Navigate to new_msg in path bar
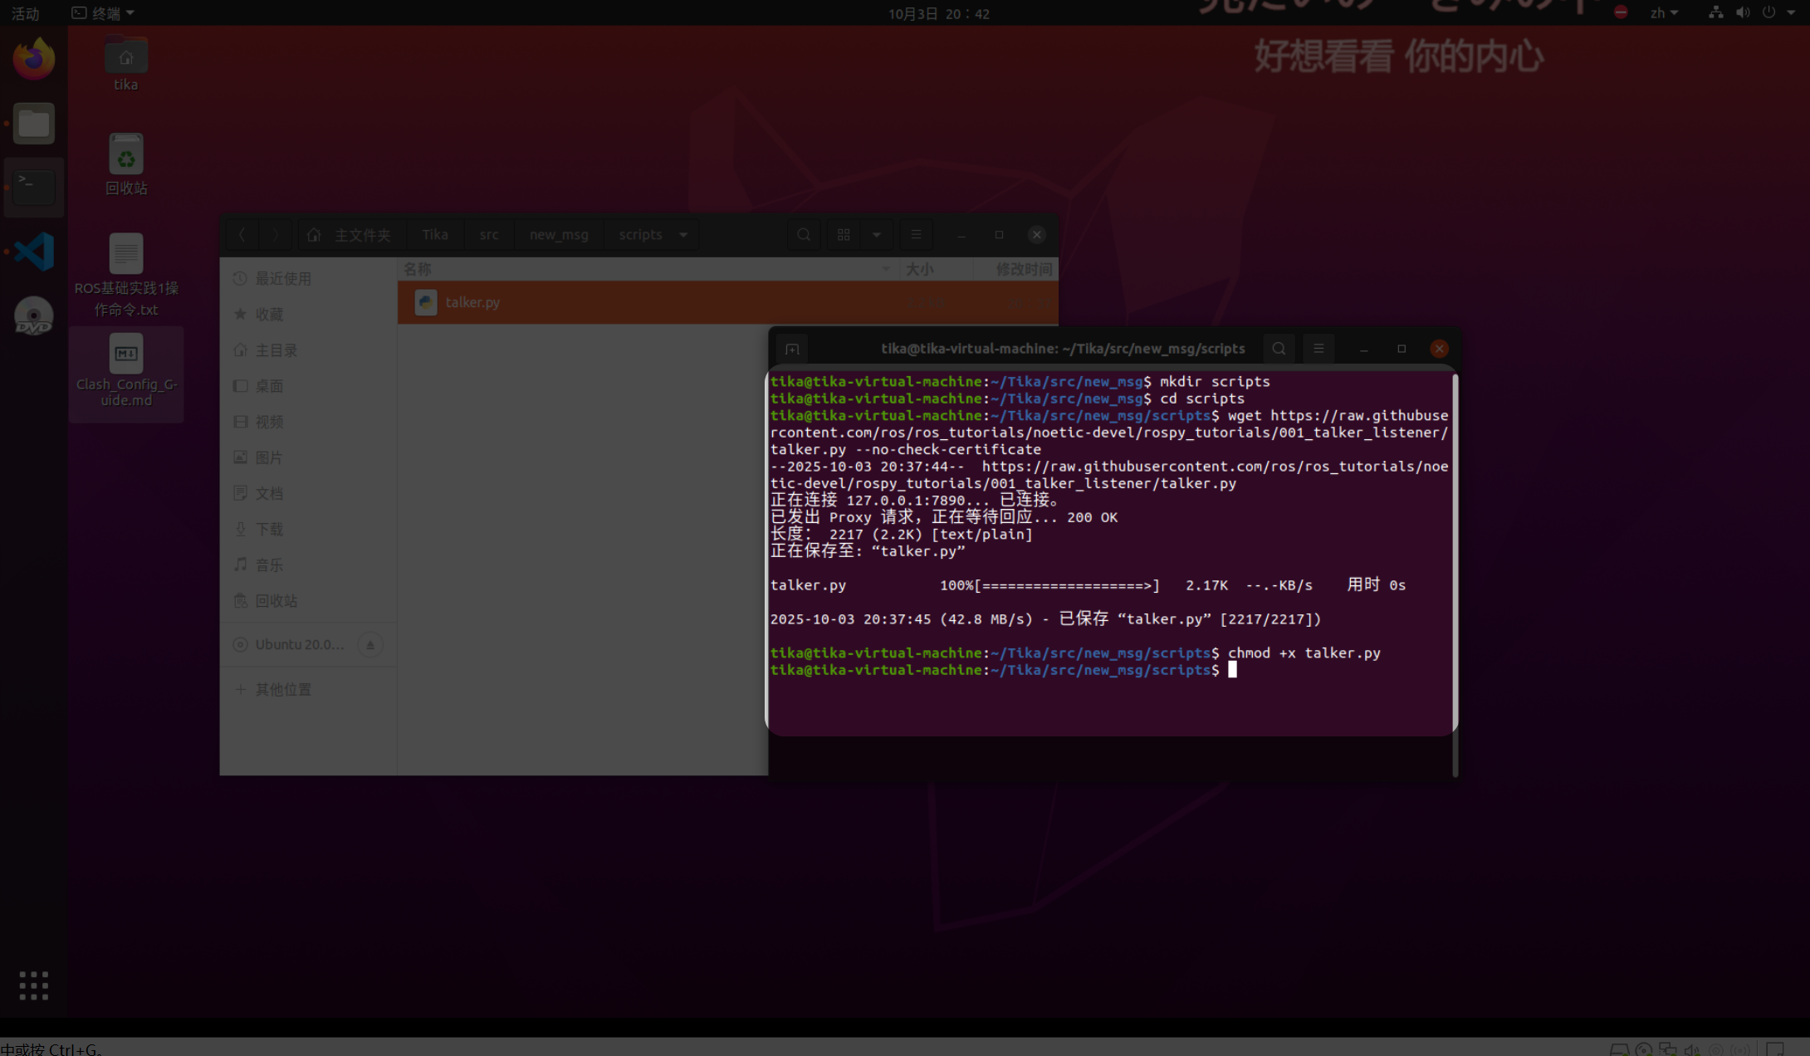 pos(559,235)
